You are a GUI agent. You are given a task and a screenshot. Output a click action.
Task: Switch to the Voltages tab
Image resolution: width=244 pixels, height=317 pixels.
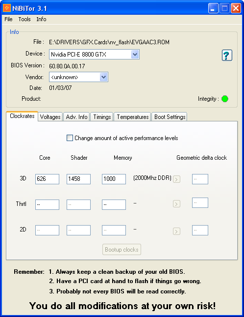[50, 116]
